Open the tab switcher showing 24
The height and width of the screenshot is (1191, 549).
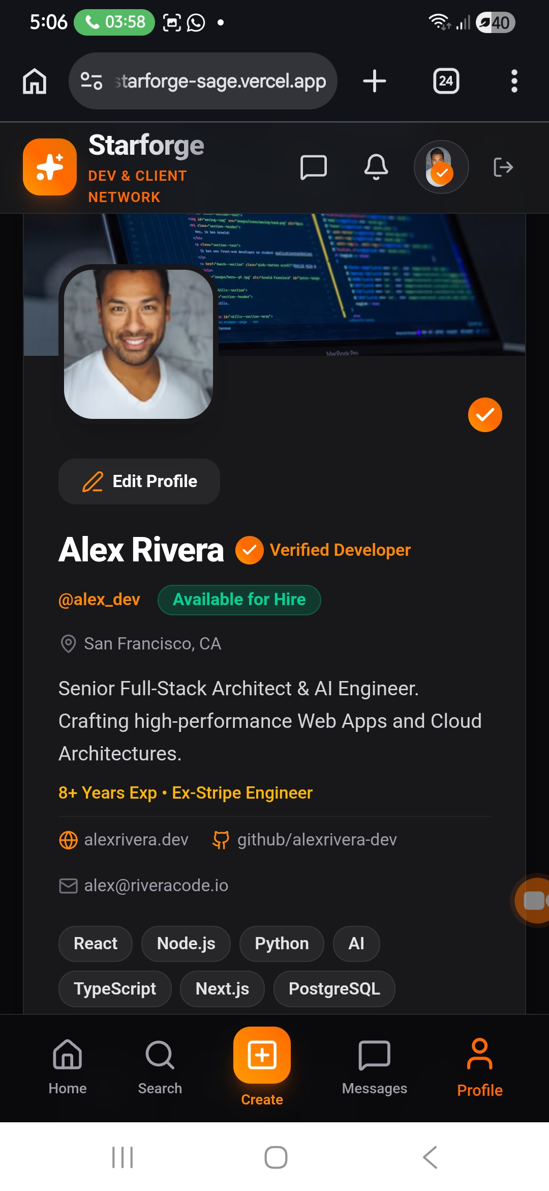446,81
